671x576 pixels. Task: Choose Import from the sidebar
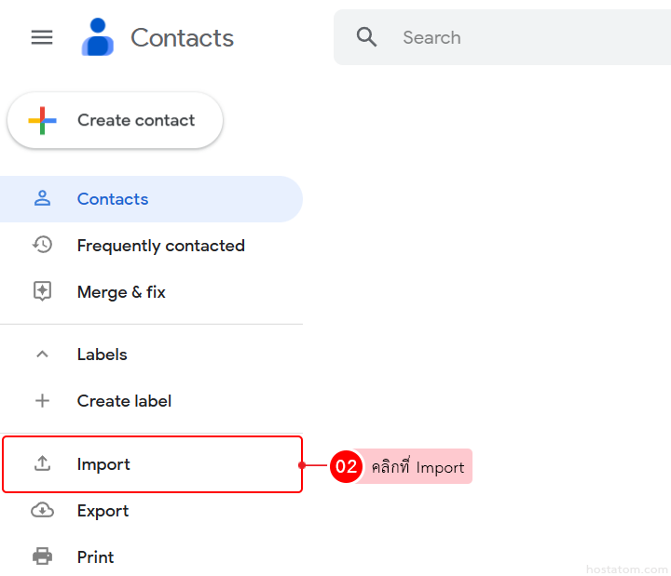click(103, 464)
